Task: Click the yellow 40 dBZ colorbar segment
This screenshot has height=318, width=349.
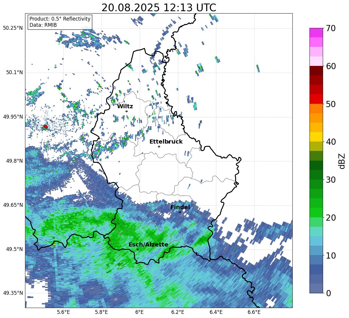Action: (316, 137)
